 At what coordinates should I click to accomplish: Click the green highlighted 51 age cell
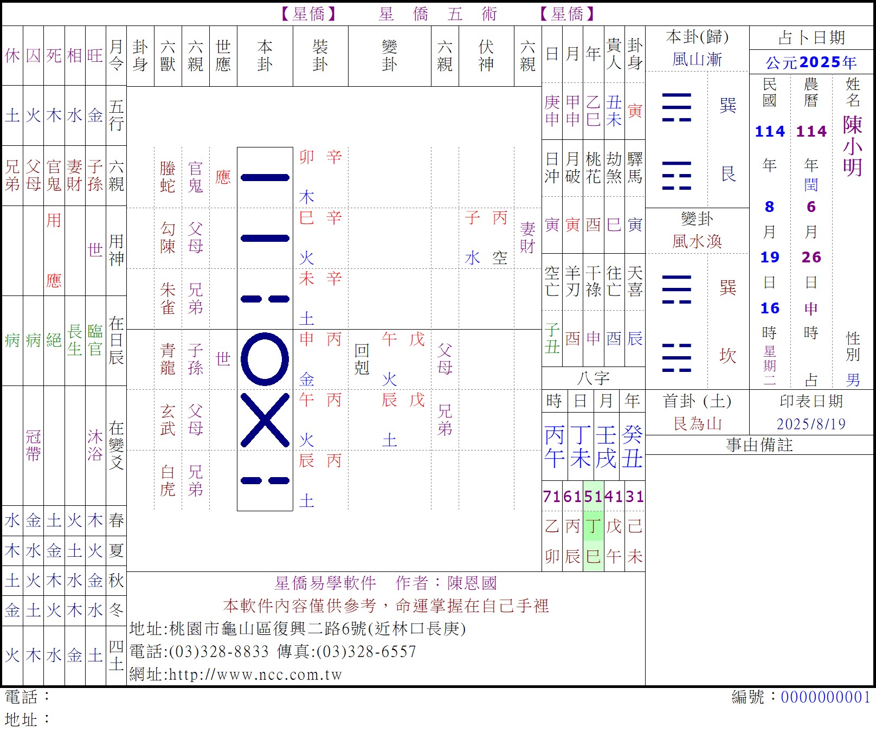pyautogui.click(x=593, y=496)
